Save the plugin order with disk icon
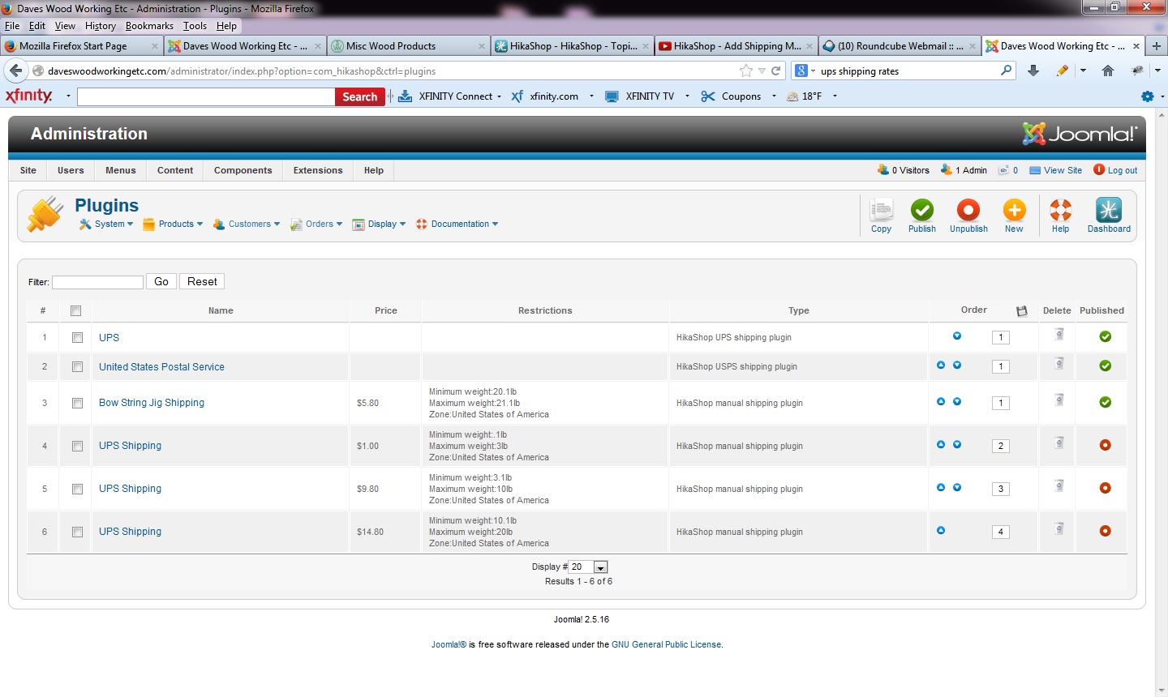Viewport: 1168px width, 697px height. (1022, 311)
